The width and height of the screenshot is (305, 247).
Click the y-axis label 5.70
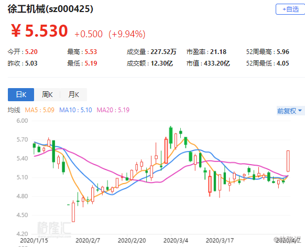pyautogui.click(x=22, y=139)
